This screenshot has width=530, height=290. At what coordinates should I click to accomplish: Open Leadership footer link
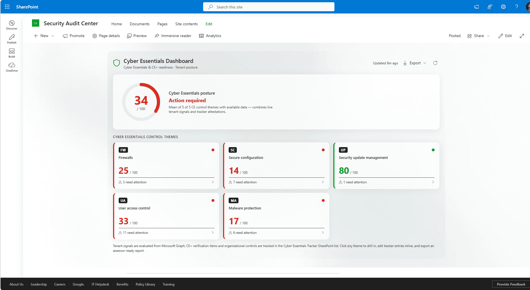pos(39,284)
